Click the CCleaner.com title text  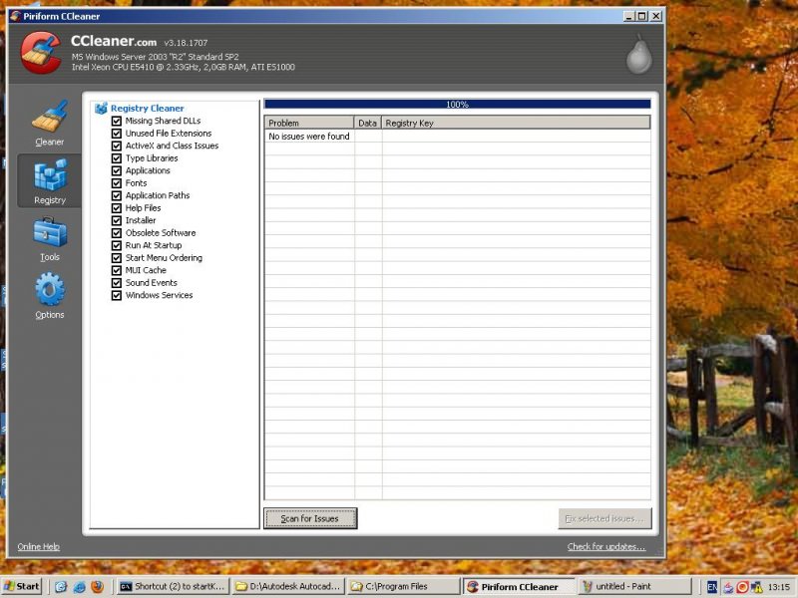[114, 41]
